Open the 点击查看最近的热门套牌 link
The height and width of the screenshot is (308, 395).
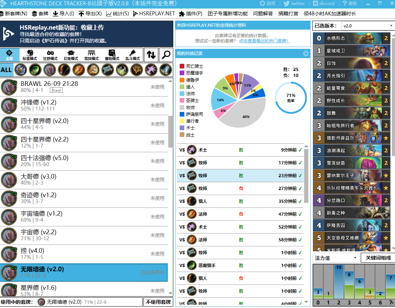click(x=265, y=41)
